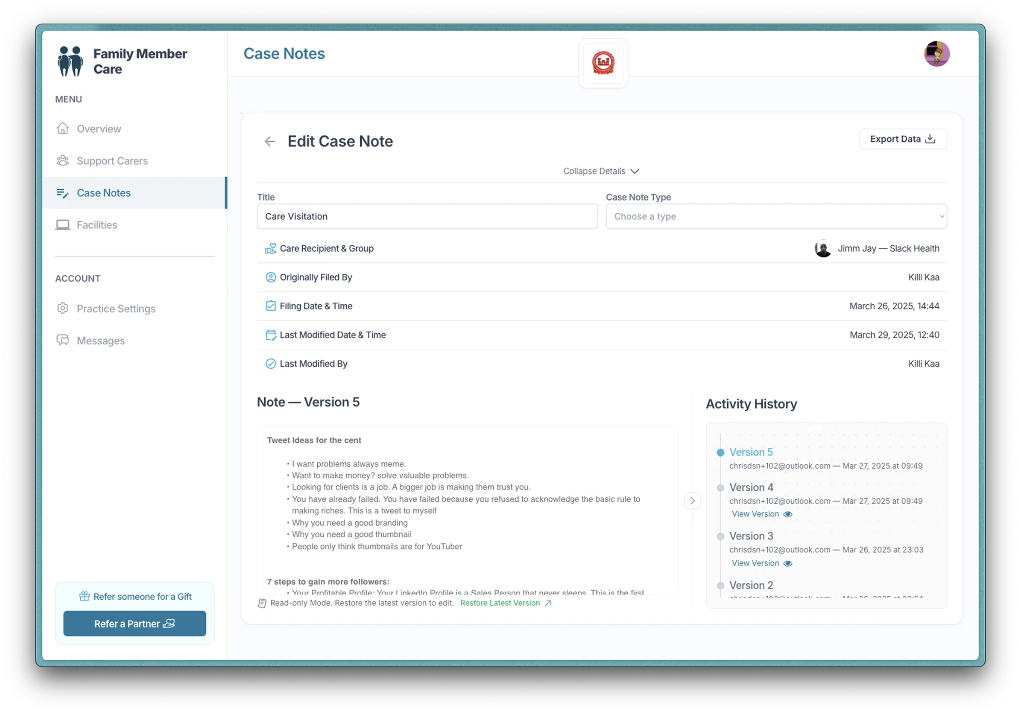Select Version 2 in Activity History
The height and width of the screenshot is (714, 1021).
pos(751,585)
